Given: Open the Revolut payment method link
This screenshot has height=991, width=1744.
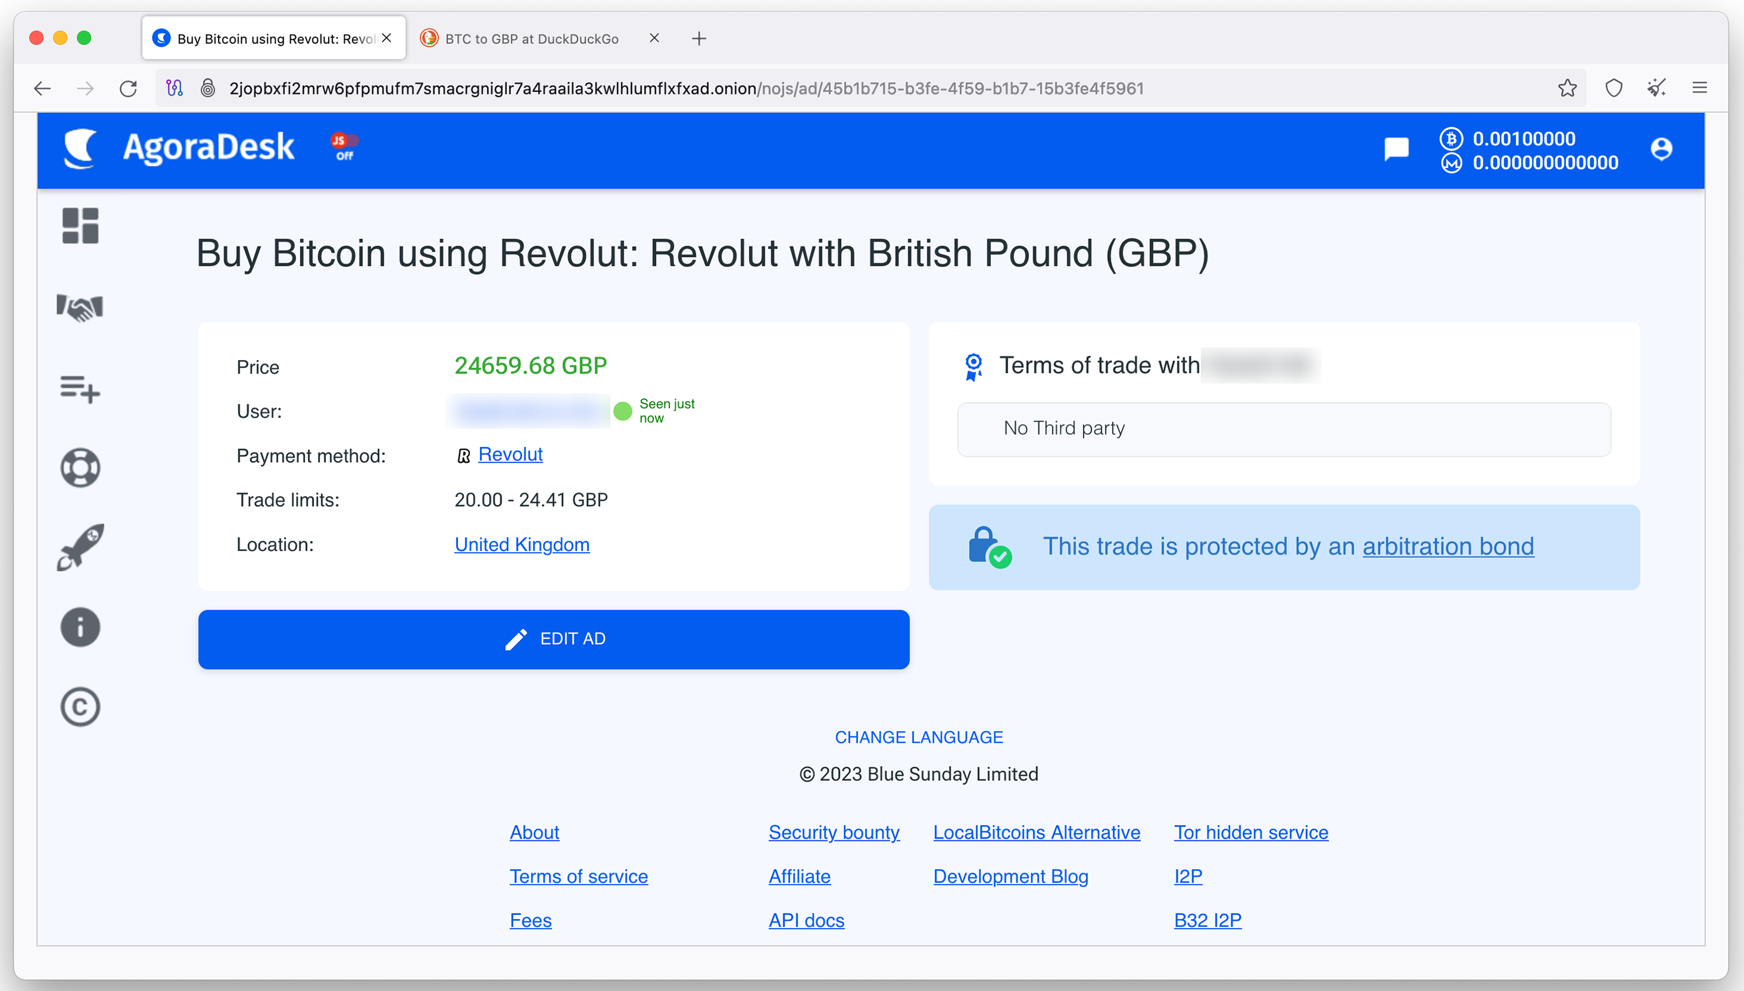Looking at the screenshot, I should coord(510,454).
